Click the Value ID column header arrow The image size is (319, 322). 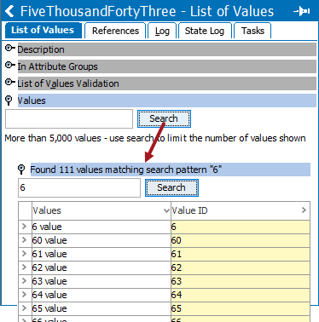pyautogui.click(x=304, y=210)
